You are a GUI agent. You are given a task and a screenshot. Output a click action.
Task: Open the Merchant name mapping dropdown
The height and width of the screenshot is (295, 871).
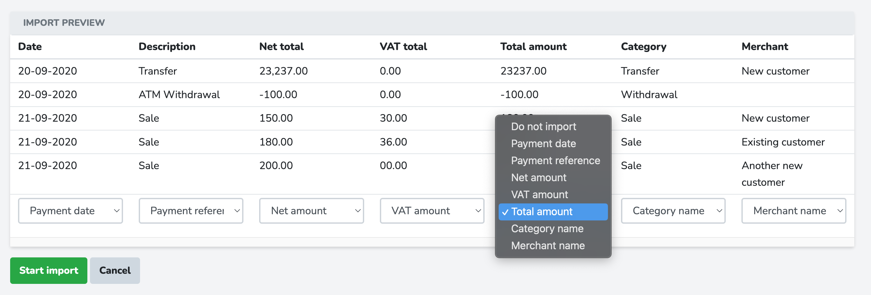tap(793, 211)
